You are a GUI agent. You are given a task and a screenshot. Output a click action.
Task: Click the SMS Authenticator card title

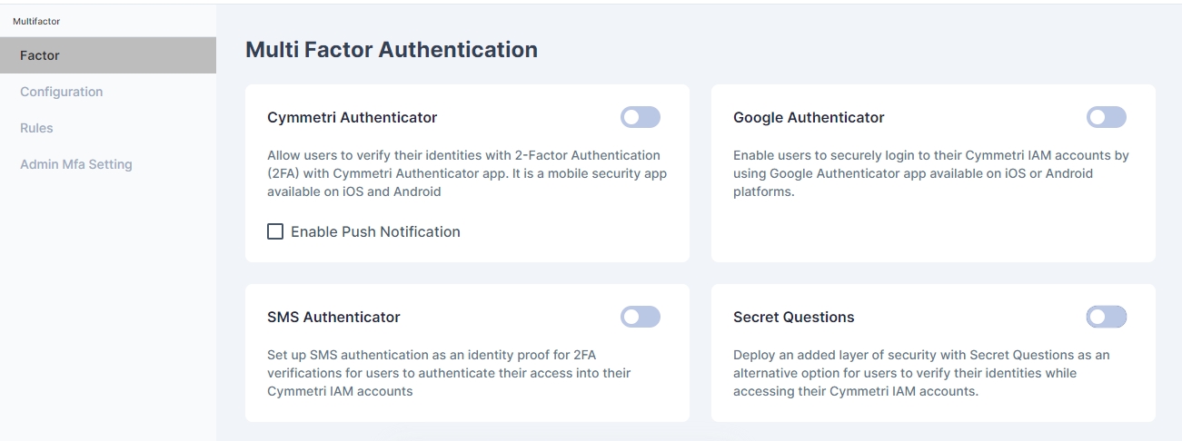(x=333, y=317)
